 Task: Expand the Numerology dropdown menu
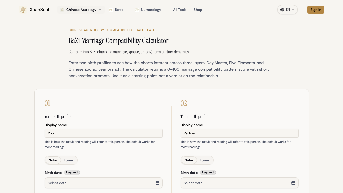click(151, 10)
